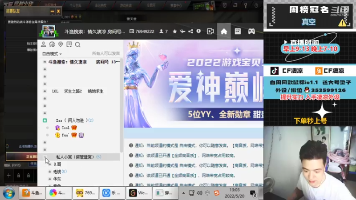356x200 pixels.
Task: Open the user profile icon above channel list
Action: [x=43, y=44]
